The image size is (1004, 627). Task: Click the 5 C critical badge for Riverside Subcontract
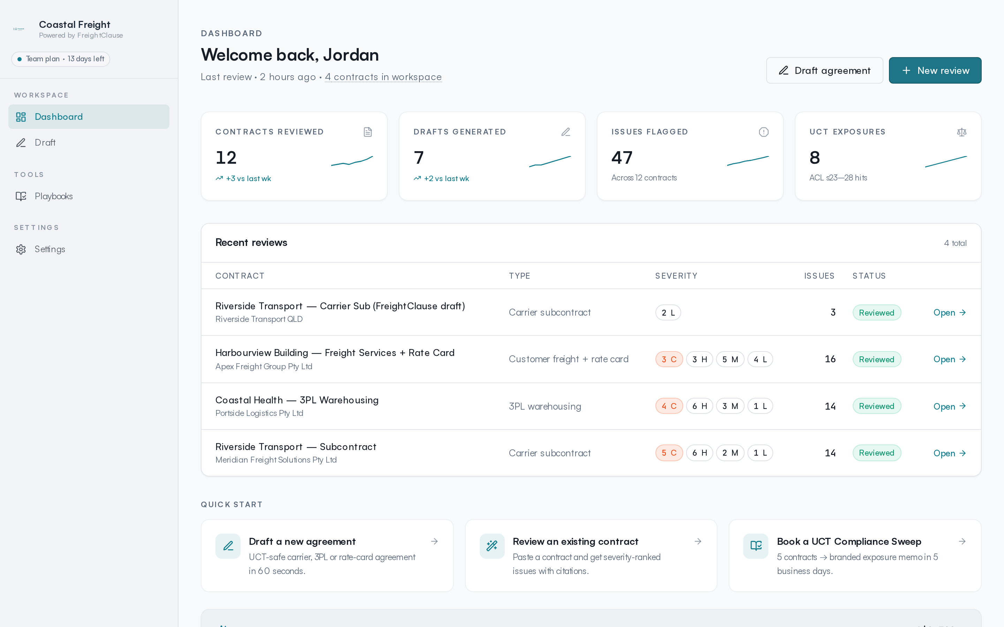669,453
